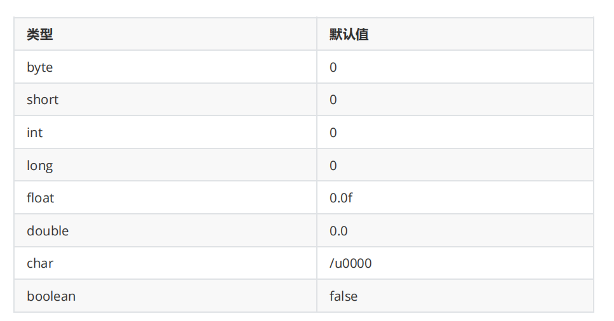Viewport: 614px width, 321px height.
Task: Select the int type cell
Action: (x=35, y=133)
